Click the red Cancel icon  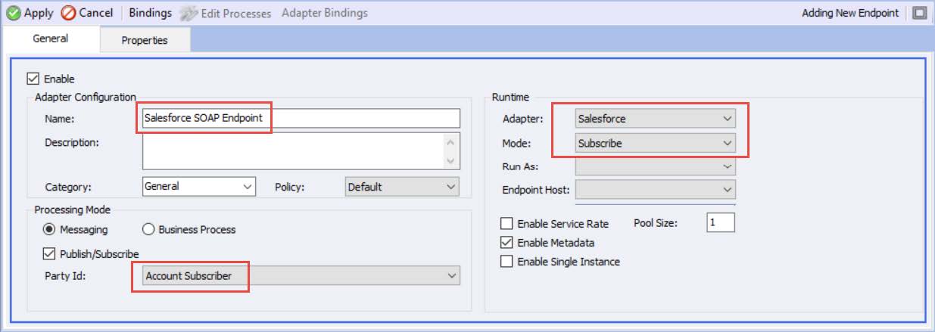click(x=69, y=13)
